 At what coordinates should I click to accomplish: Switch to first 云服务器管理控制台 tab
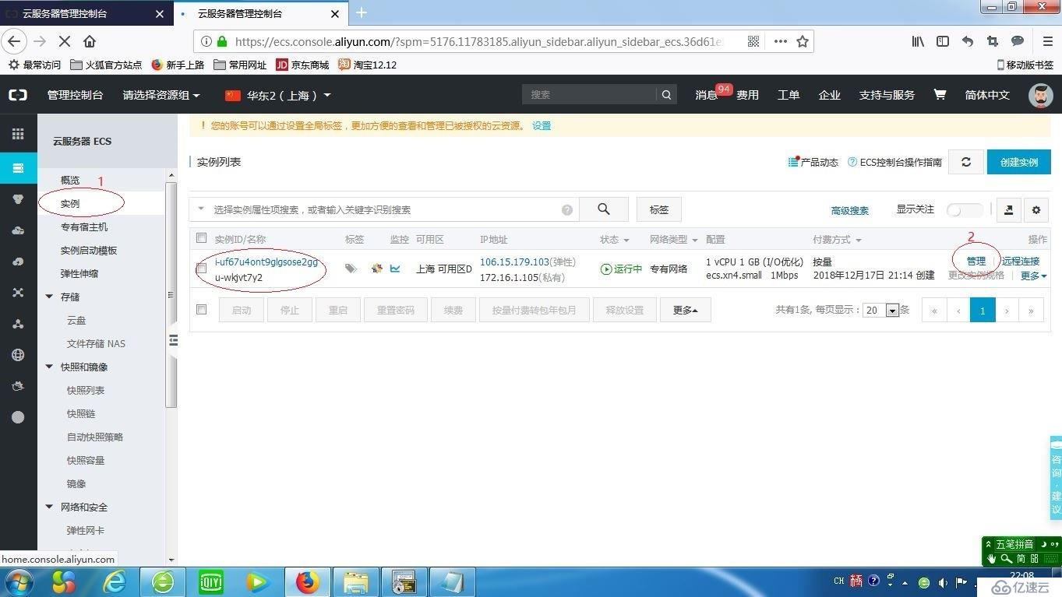point(86,13)
